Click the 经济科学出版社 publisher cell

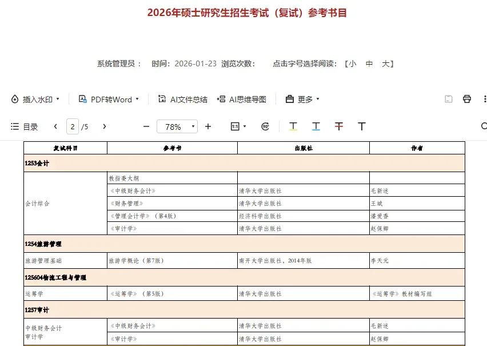304,216
